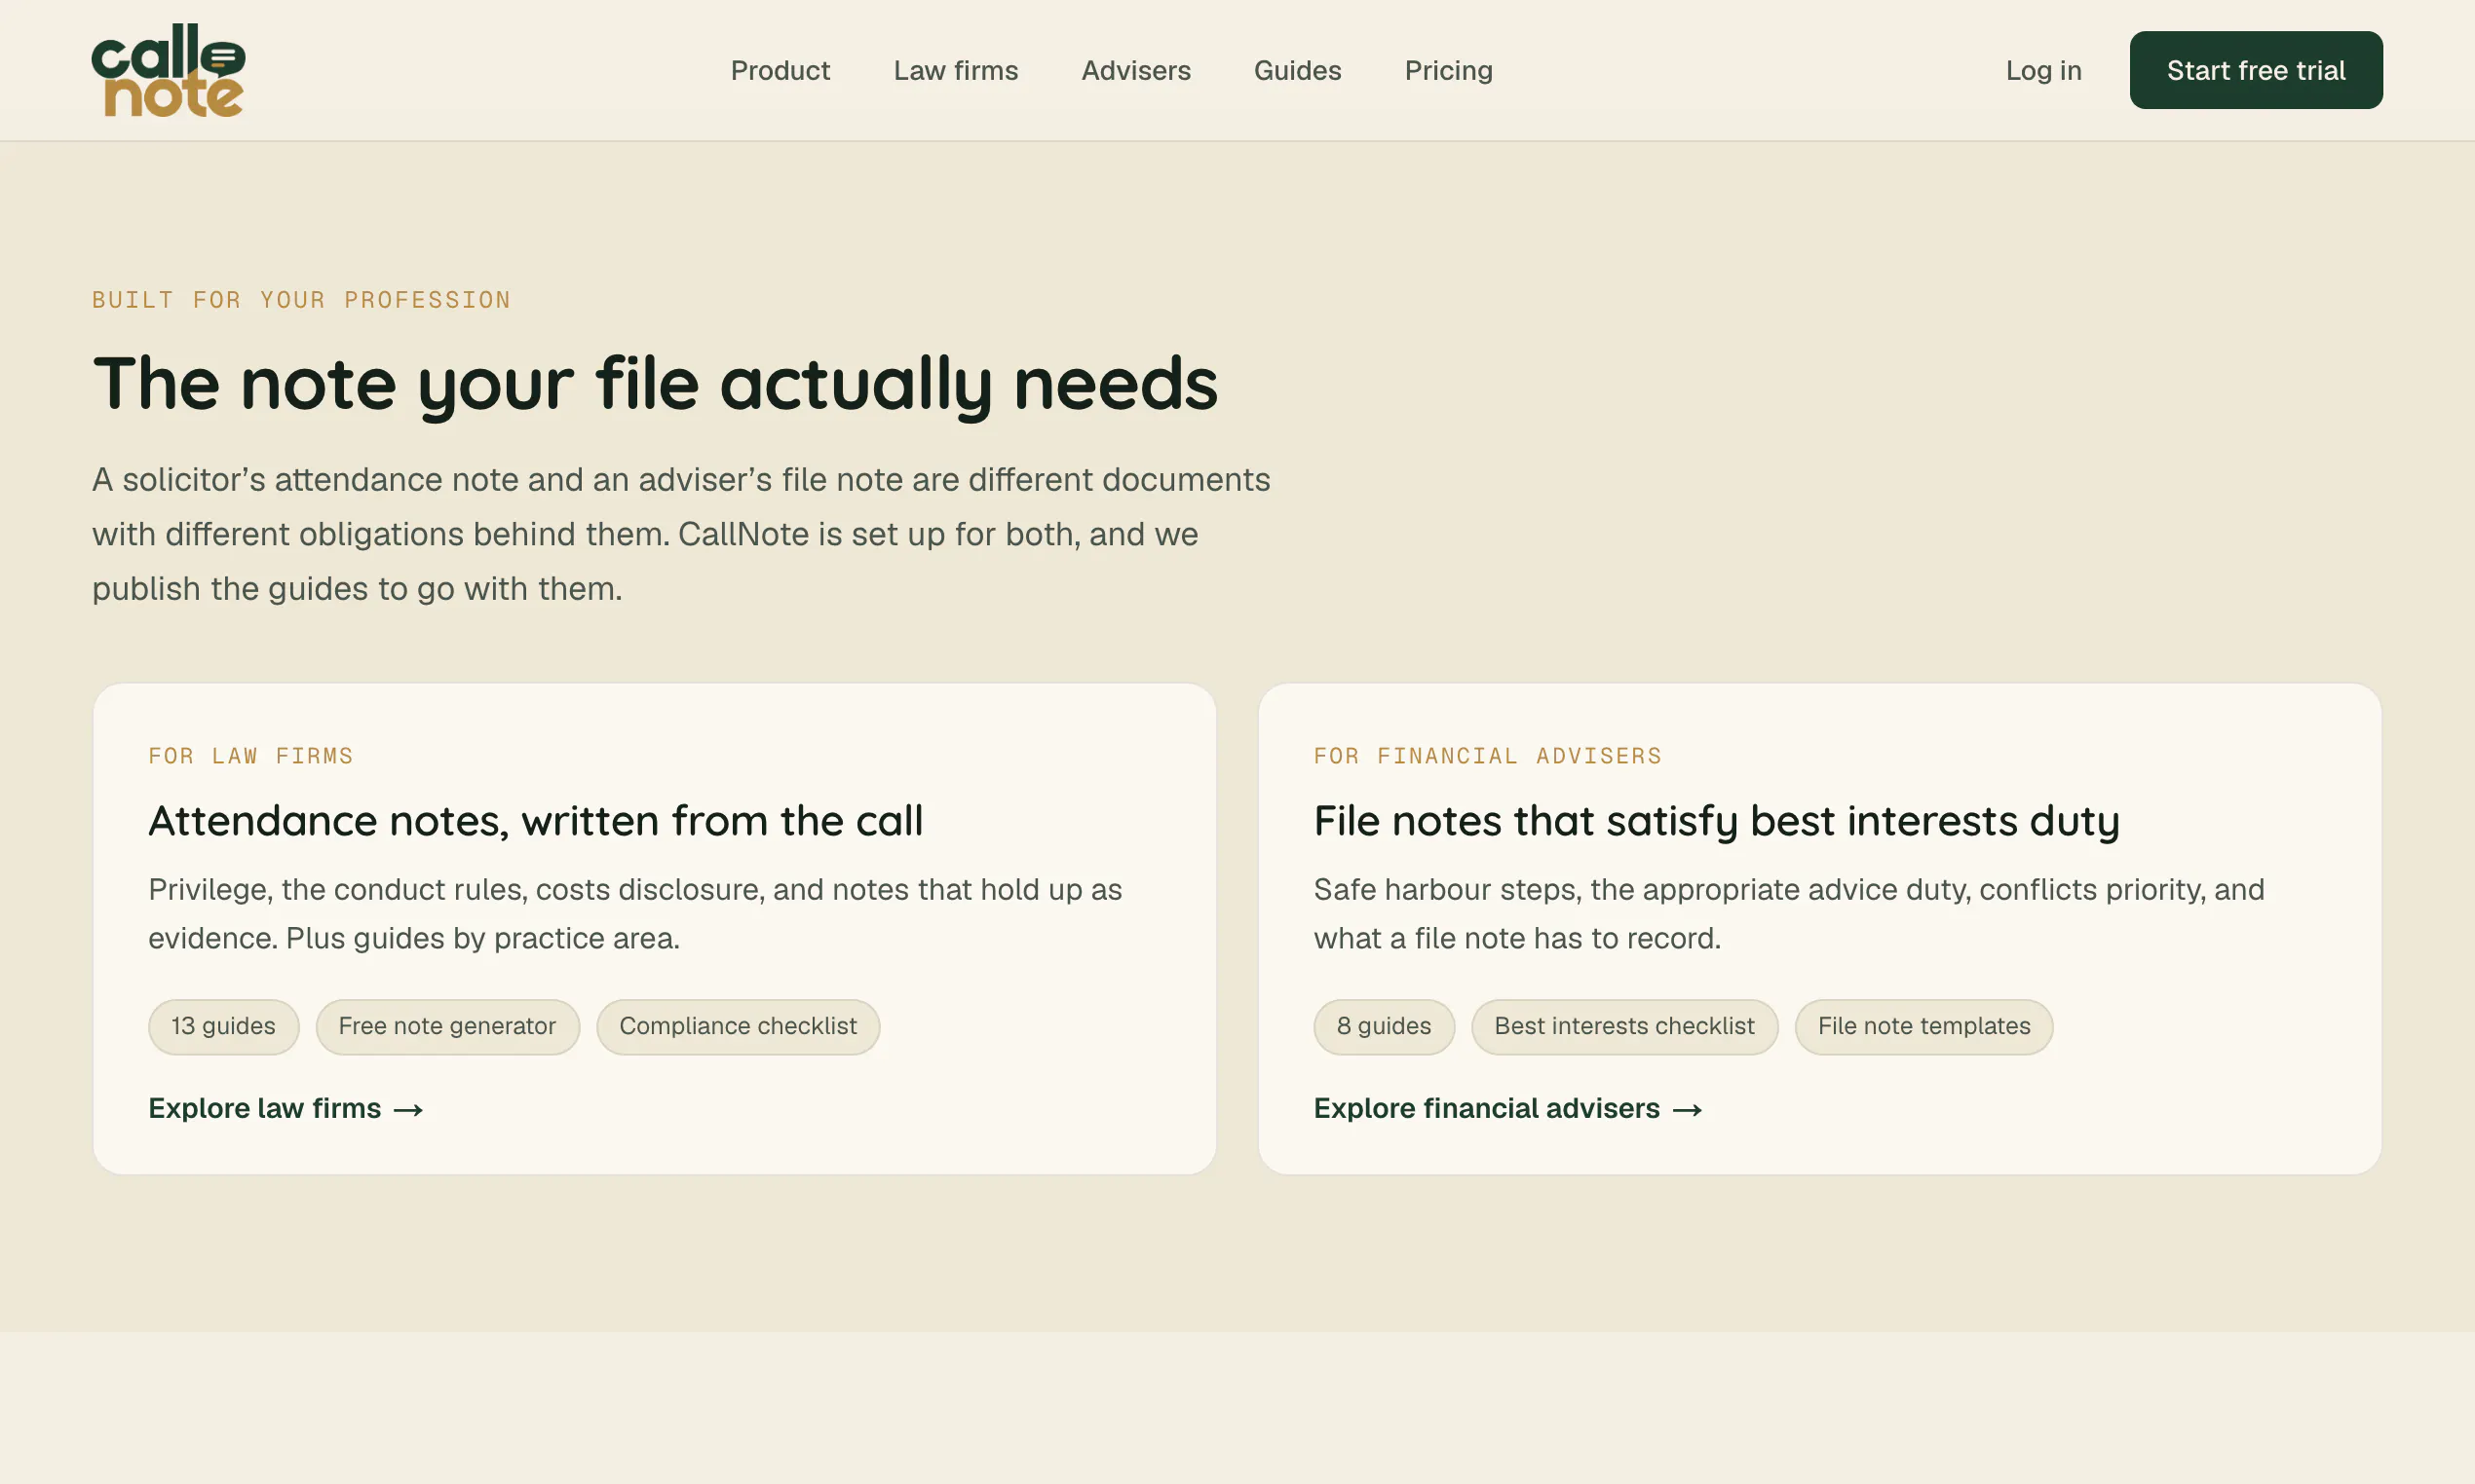Follow the Explore financial advisers link
The image size is (2475, 1484).
click(x=1507, y=1108)
